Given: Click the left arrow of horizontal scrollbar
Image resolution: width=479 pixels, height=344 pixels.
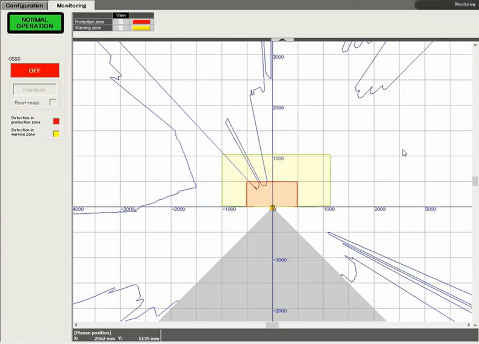Looking at the screenshot, I should pos(76,325).
